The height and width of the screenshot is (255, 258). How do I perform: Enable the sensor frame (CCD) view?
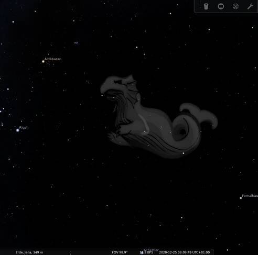(221, 6)
